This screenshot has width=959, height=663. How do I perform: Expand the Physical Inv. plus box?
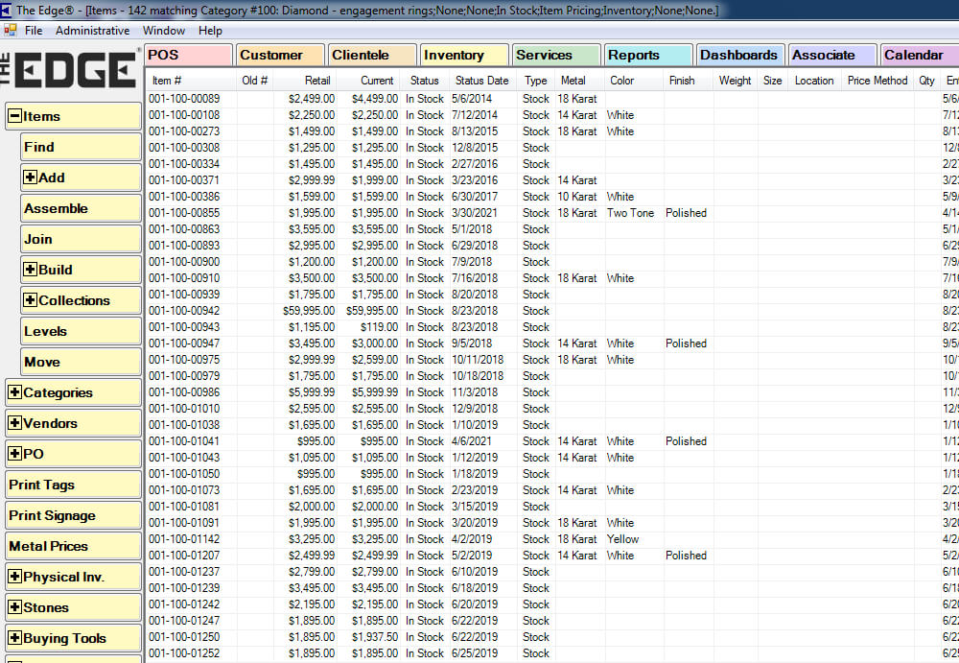point(14,577)
